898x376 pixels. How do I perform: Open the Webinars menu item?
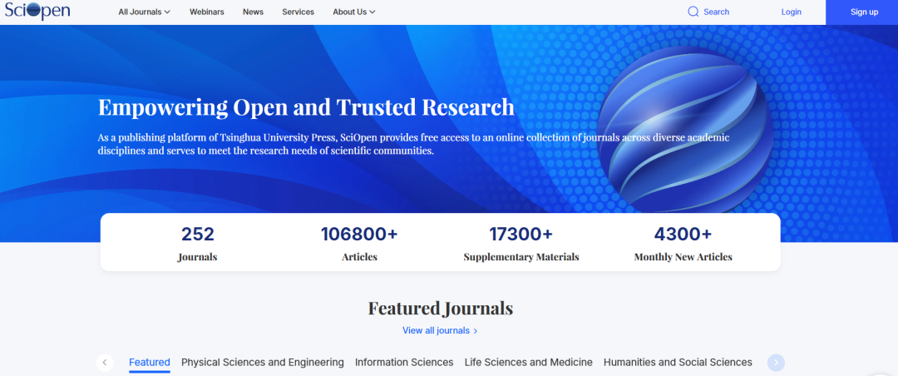[207, 12]
